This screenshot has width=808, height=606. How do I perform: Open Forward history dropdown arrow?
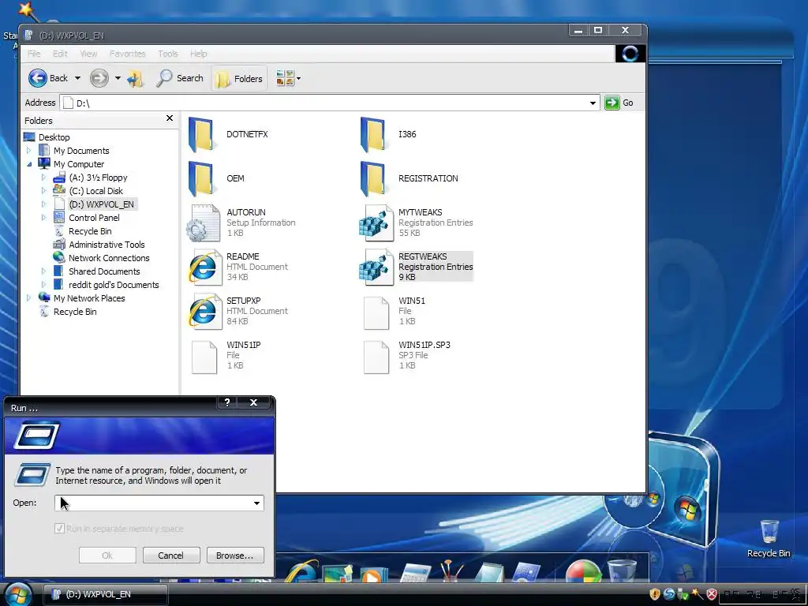(118, 78)
